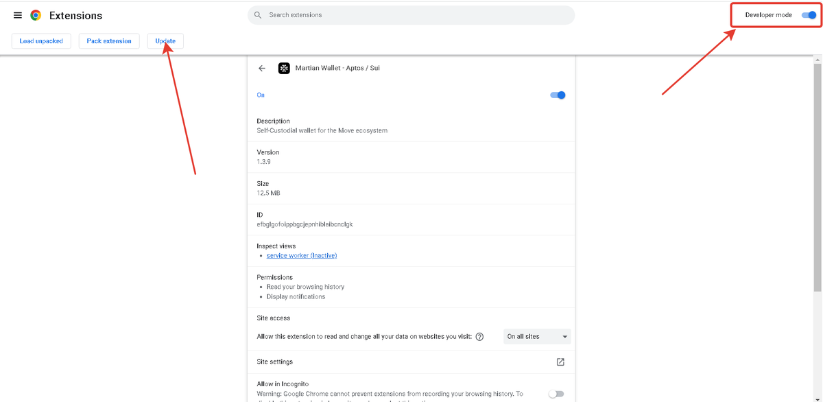Open the Site access help icon
Screen dimensions: 823x402
(479, 337)
